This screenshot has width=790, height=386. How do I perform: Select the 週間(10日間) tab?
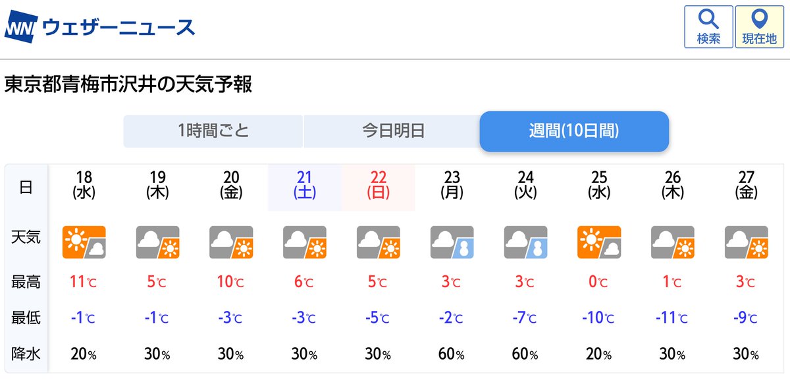pyautogui.click(x=574, y=131)
